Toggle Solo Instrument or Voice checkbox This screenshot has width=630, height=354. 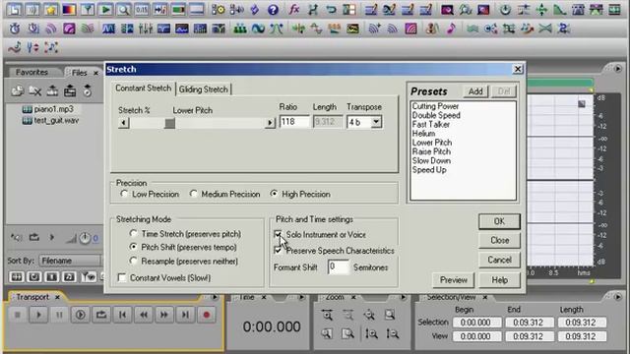click(278, 234)
